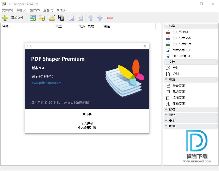The width and height of the screenshot is (219, 171).
Task: Click the PDF Shaper title bar app icon
Action: 4,4
